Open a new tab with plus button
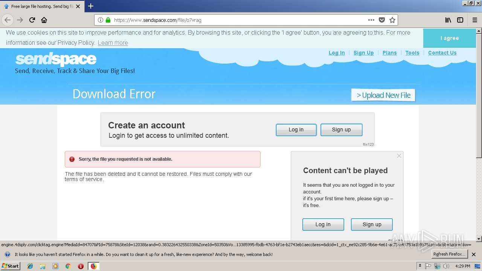This screenshot has height=271, width=482. [x=91, y=6]
